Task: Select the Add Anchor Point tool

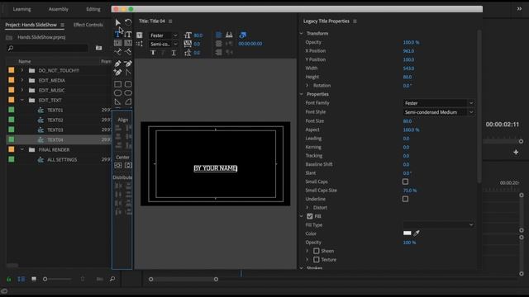Action: point(117,72)
